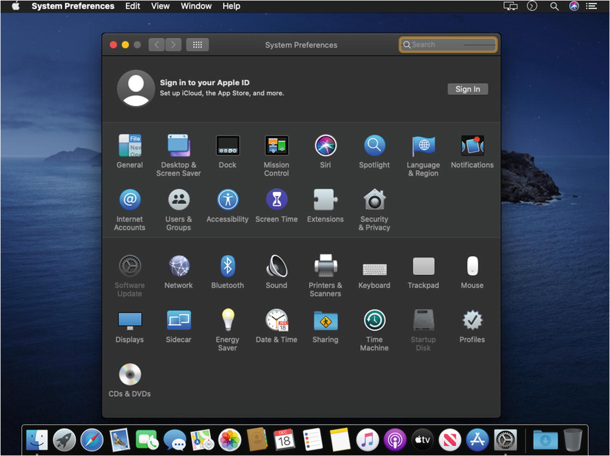Open the Help menu
The height and width of the screenshot is (456, 610).
(231, 6)
